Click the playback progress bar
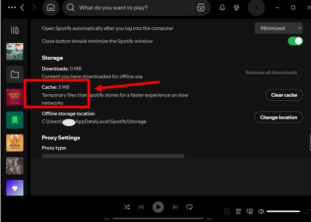311x222 pixels. pos(158,218)
